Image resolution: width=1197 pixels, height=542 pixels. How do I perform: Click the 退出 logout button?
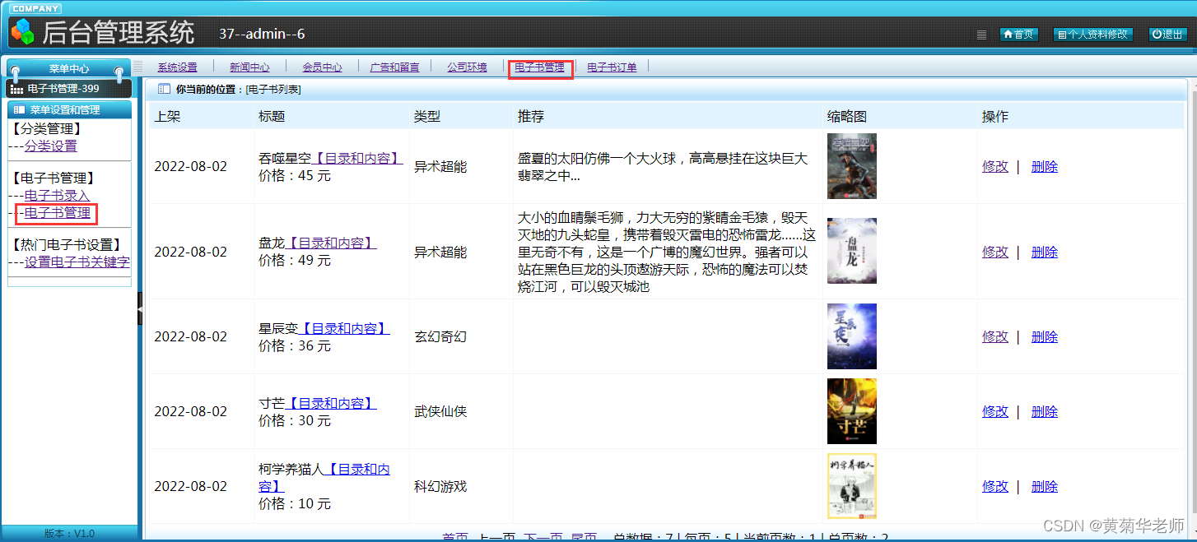[1167, 35]
